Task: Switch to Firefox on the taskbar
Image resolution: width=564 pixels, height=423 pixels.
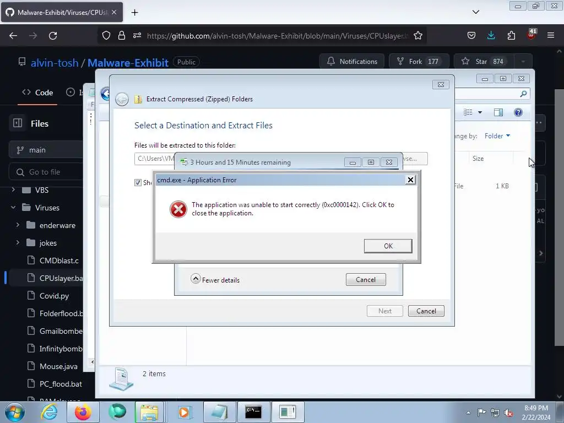Action: click(x=83, y=412)
